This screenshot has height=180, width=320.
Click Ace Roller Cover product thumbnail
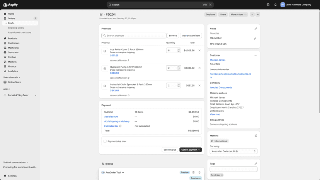(105, 51)
